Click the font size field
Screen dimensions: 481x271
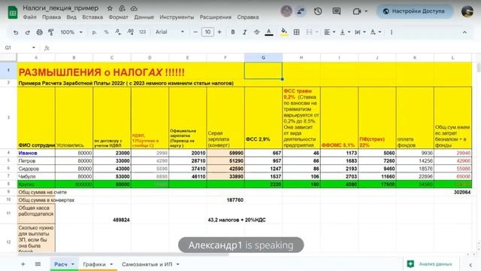pyautogui.click(x=207, y=32)
